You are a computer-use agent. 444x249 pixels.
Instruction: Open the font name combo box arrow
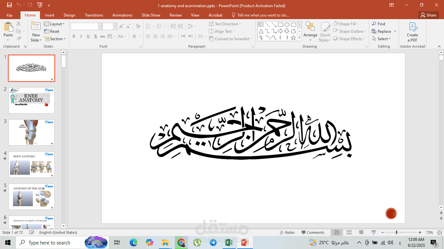(100, 27)
